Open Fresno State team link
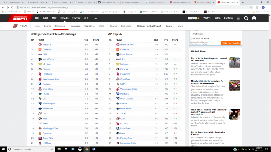Screen dimensions: 271x152 126,138
